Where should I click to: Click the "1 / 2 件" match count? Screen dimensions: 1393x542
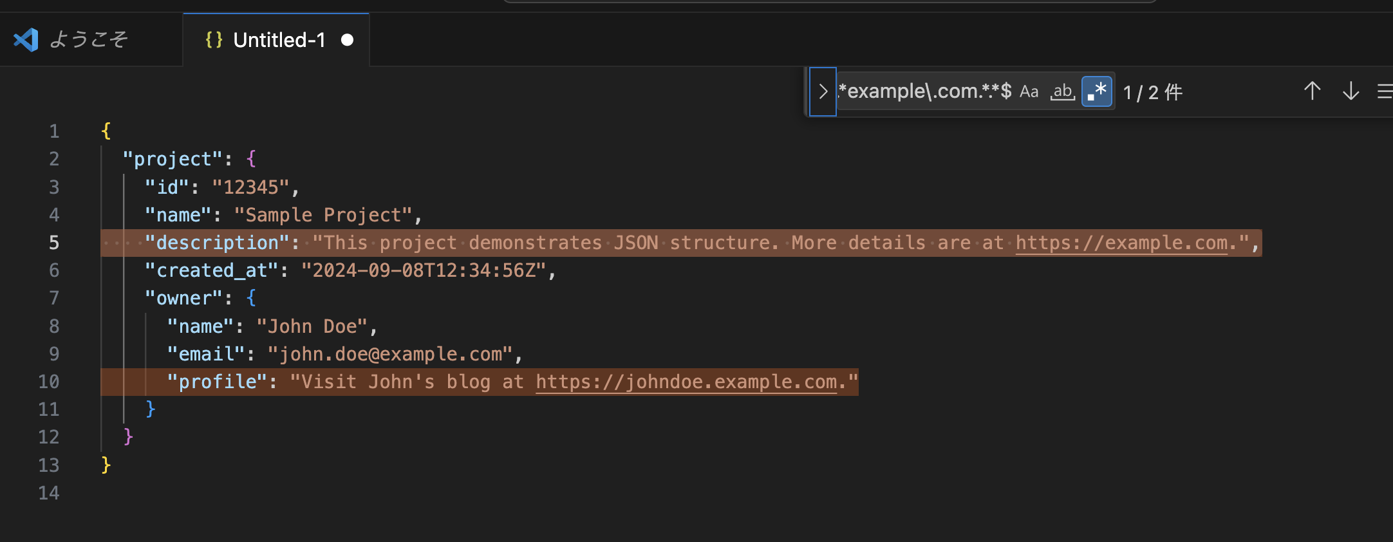tap(1153, 92)
